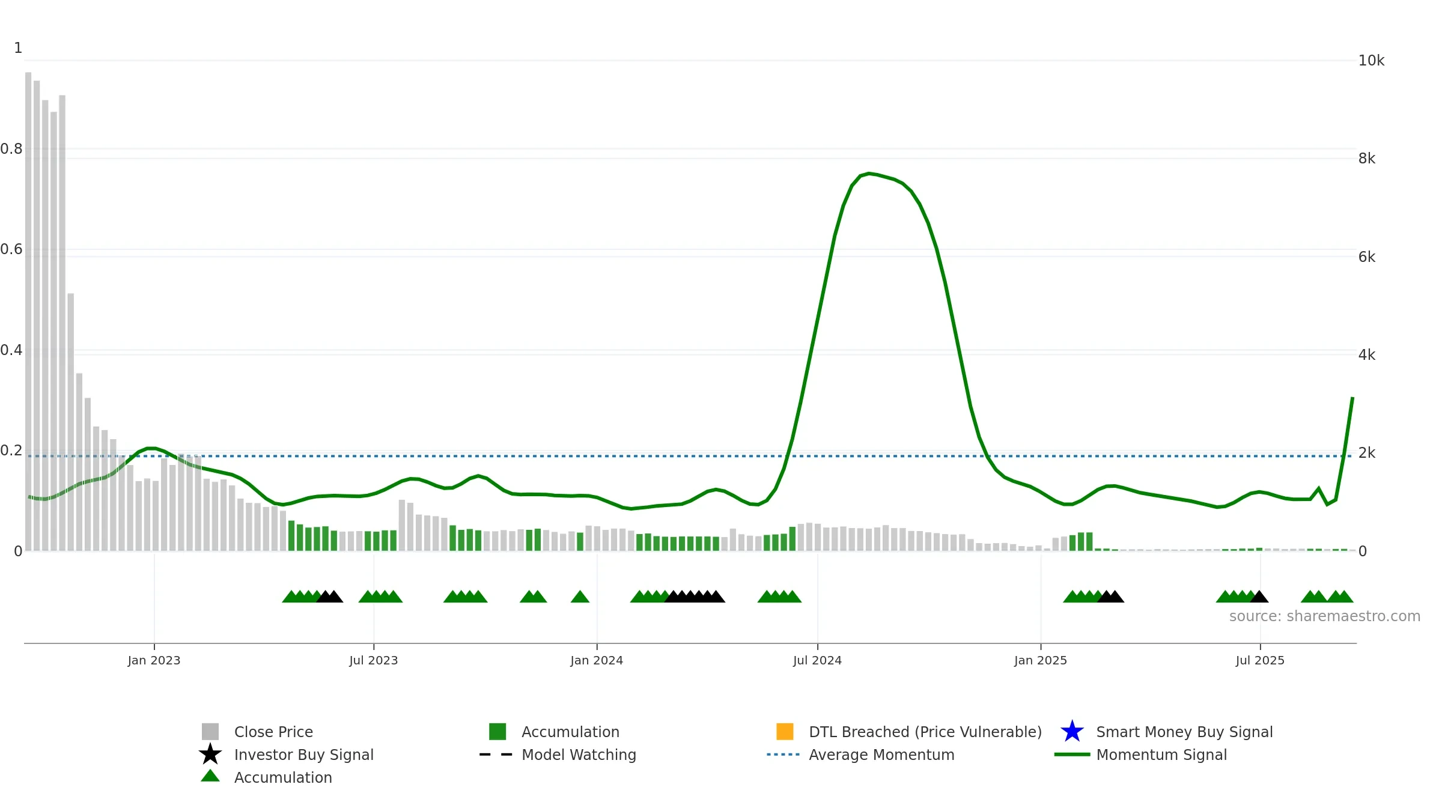
Task: Click the orange DTL Breached color swatch
Action: coord(785,732)
